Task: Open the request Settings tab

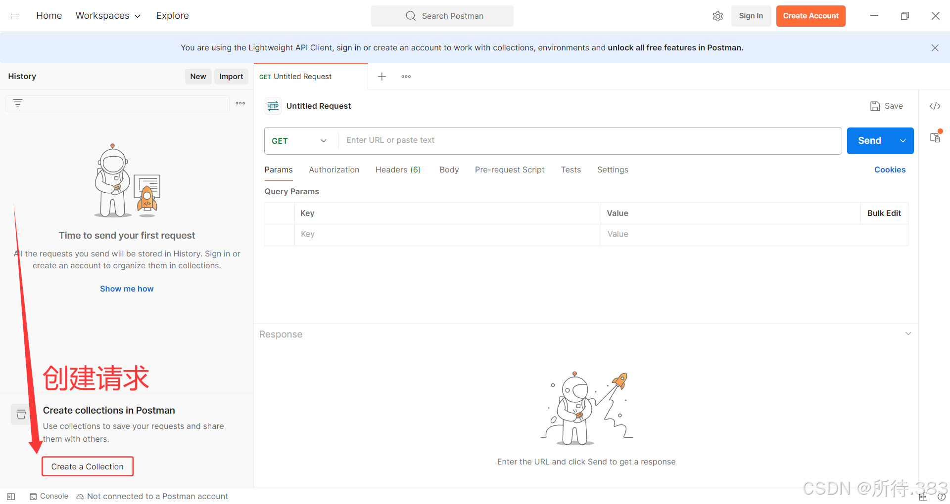Action: tap(613, 169)
